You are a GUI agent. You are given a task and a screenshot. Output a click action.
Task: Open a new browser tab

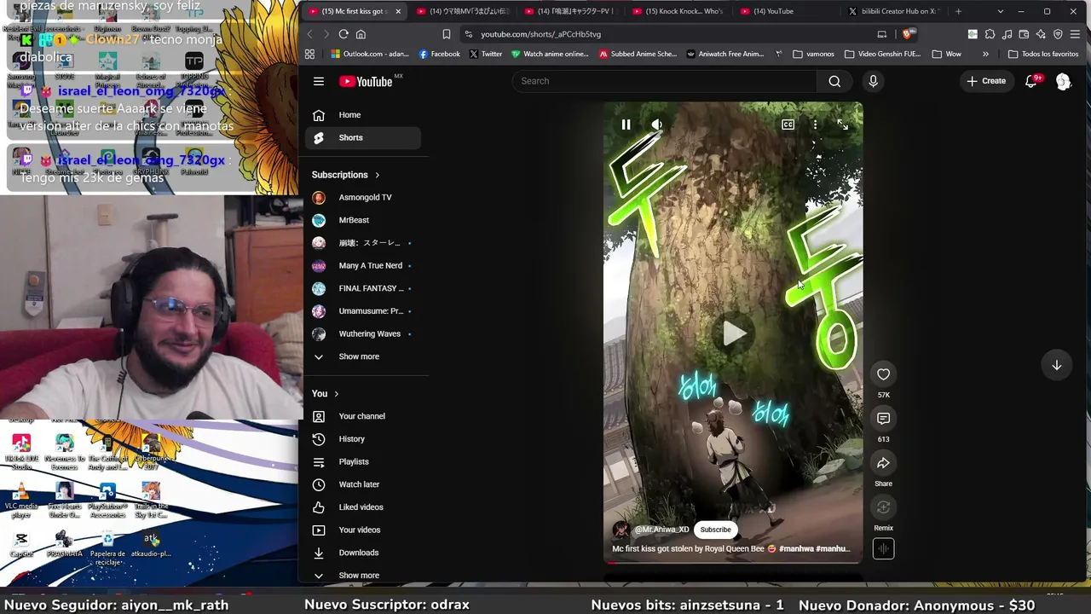point(958,11)
